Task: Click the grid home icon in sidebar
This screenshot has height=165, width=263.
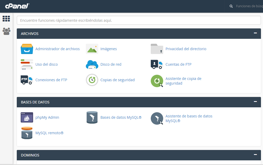Action: click(x=6, y=19)
